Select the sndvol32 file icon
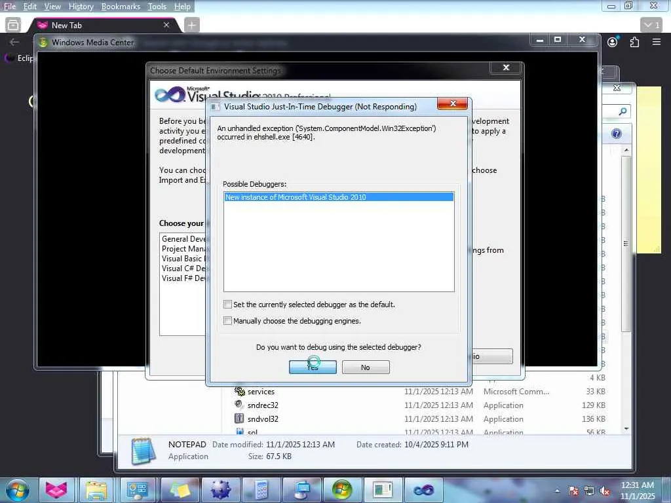This screenshot has width=671, height=503. click(x=239, y=419)
